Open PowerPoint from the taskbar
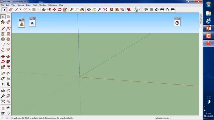The width and height of the screenshot is (214, 120). click(208, 28)
